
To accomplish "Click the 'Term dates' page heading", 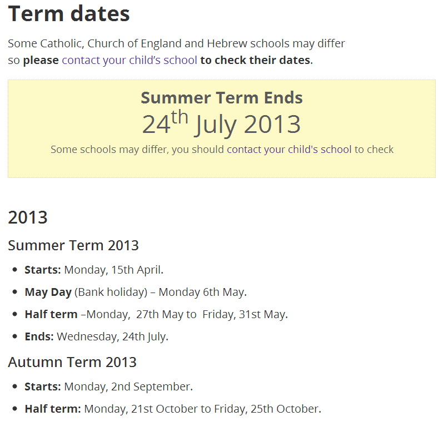I will point(69,14).
